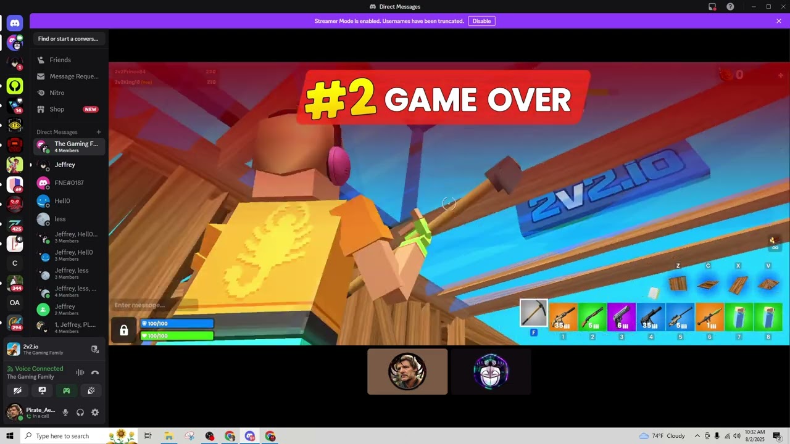Viewport: 790px width, 444px height.
Task: Open the Shop with NEW badge
Action: pos(69,109)
